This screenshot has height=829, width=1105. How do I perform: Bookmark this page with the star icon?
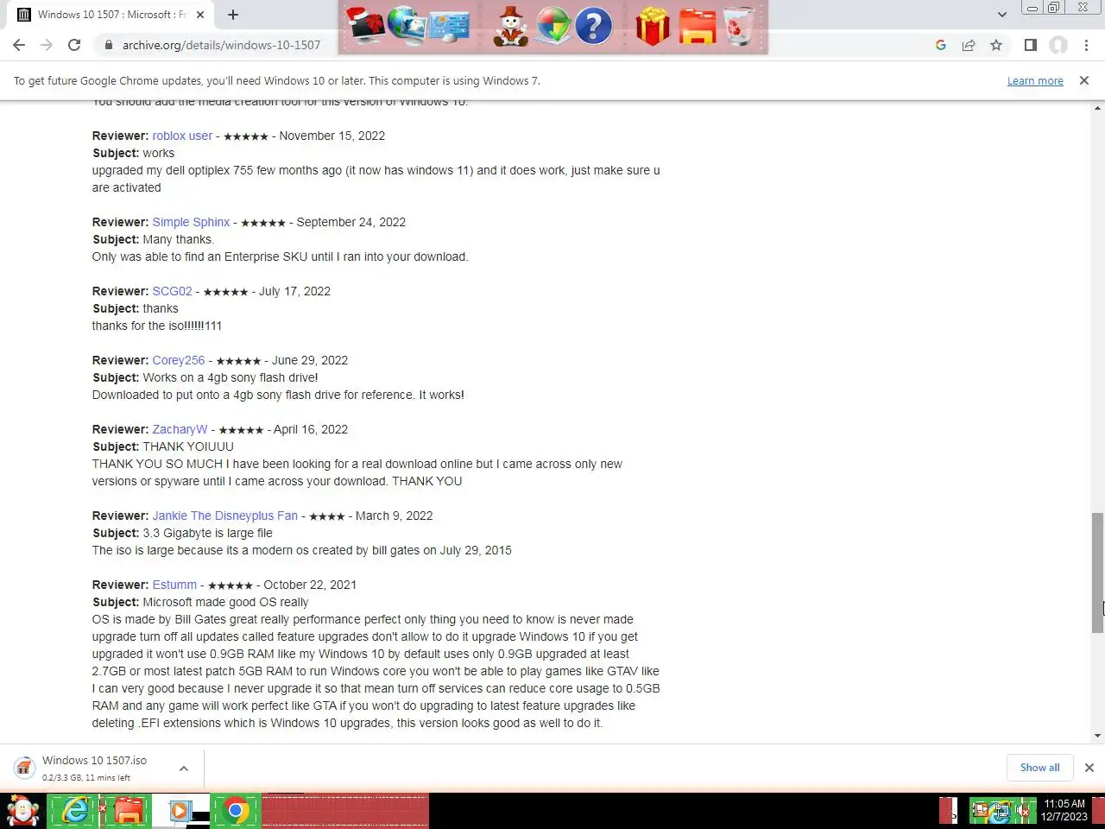pos(996,45)
